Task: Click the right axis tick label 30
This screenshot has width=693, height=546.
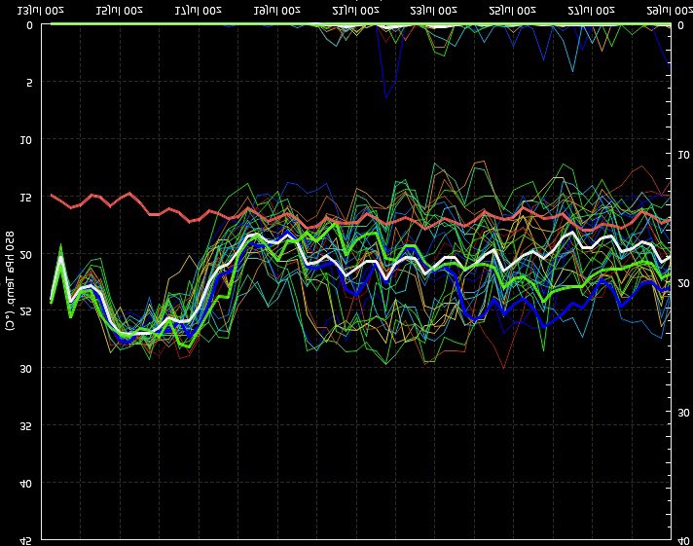Action: coord(683,413)
